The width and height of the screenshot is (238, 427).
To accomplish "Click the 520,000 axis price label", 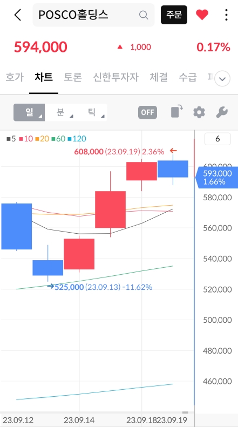I will tap(217, 289).
